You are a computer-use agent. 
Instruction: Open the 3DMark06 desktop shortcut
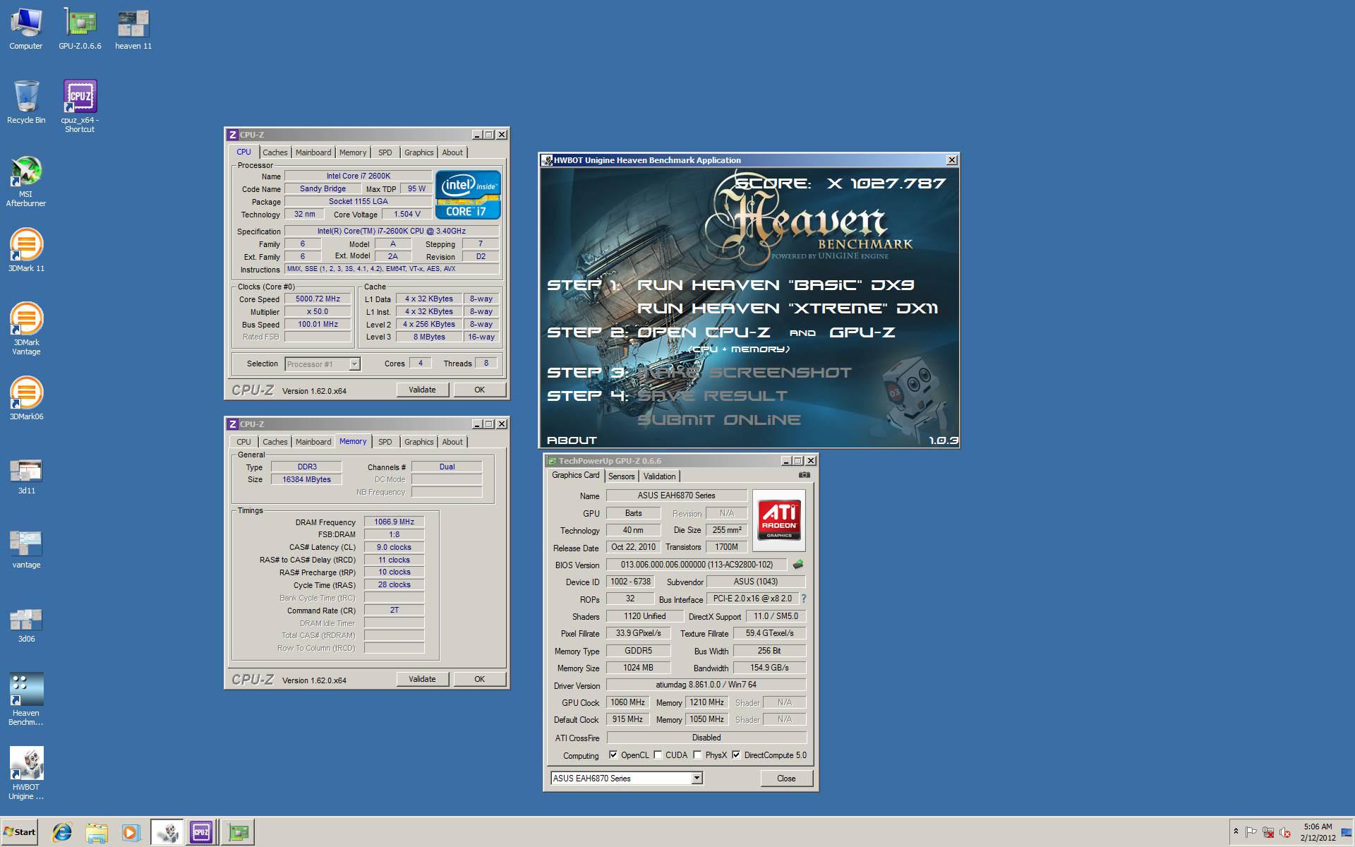pyautogui.click(x=26, y=398)
